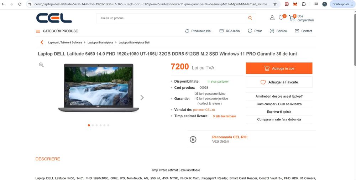This screenshot has width=356, height=180.
Task: Show the next product image via the arrow
Action: 142,98
